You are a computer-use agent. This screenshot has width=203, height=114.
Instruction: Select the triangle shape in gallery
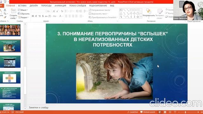coord(121,13)
